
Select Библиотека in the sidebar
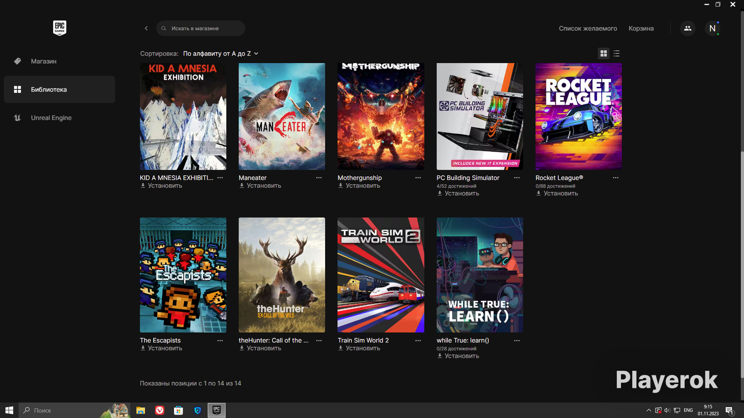[x=59, y=89]
